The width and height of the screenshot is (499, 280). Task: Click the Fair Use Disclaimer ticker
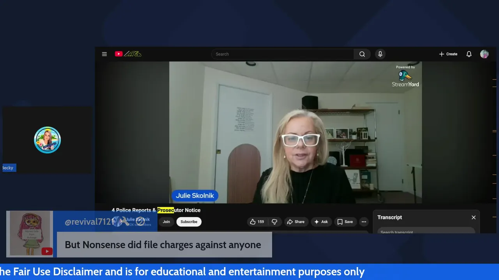(x=182, y=272)
